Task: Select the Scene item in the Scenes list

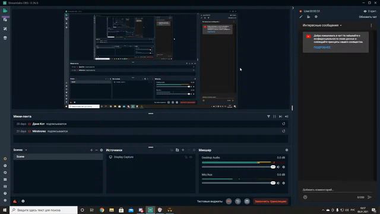Action: (x=58, y=157)
